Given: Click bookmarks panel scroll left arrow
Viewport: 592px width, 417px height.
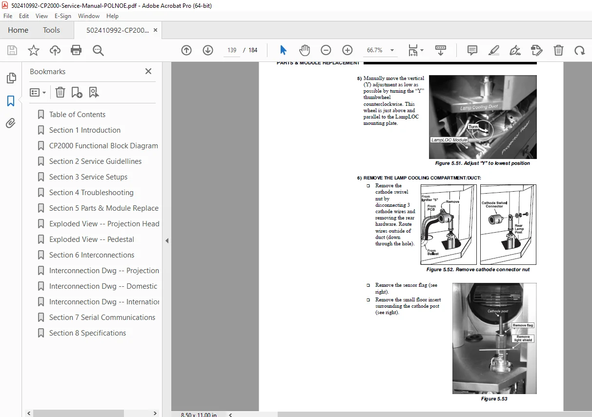Looking at the screenshot, I should click(29, 413).
